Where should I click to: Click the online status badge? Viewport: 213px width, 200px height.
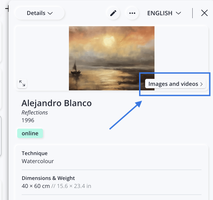coord(30,133)
